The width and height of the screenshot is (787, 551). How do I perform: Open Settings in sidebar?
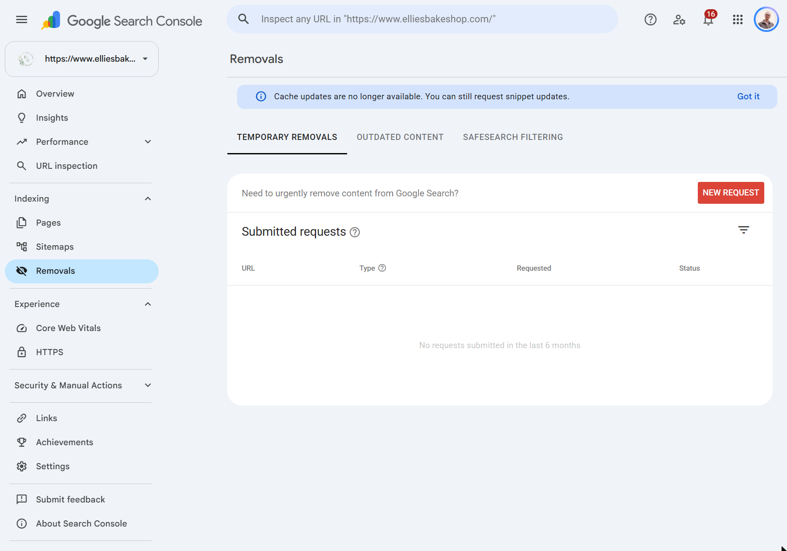pyautogui.click(x=82, y=466)
